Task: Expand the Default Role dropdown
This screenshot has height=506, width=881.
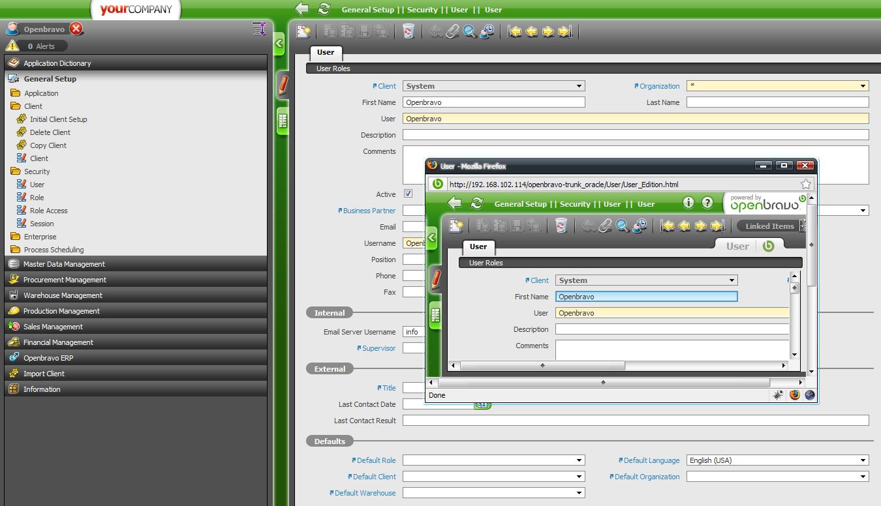Action: point(579,460)
